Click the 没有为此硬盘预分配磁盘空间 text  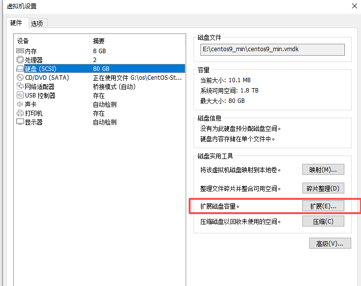click(241, 128)
